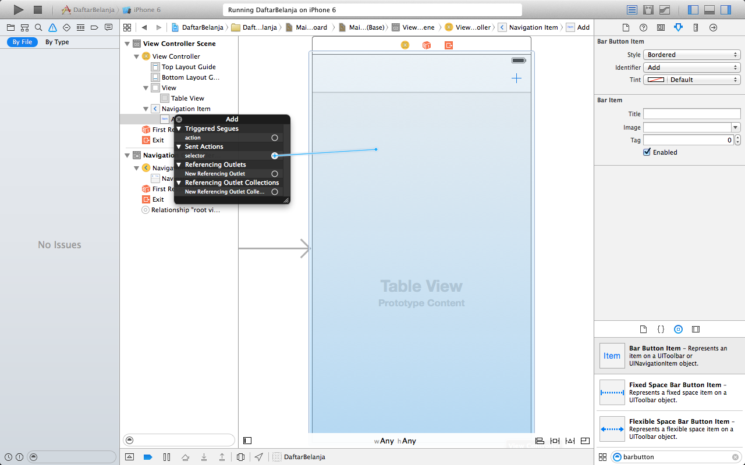Open the Pin constraints popover

(555, 441)
